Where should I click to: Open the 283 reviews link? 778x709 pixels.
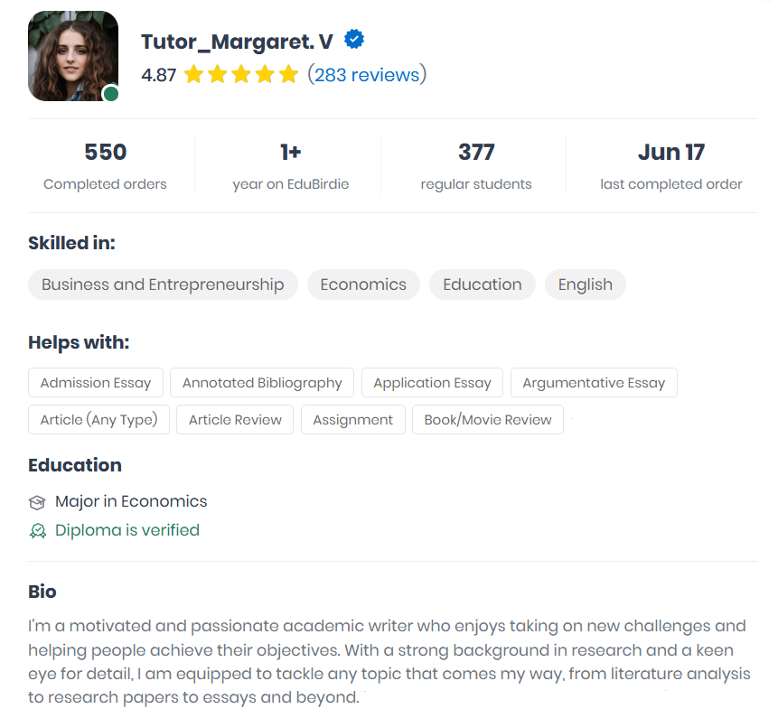tap(367, 75)
